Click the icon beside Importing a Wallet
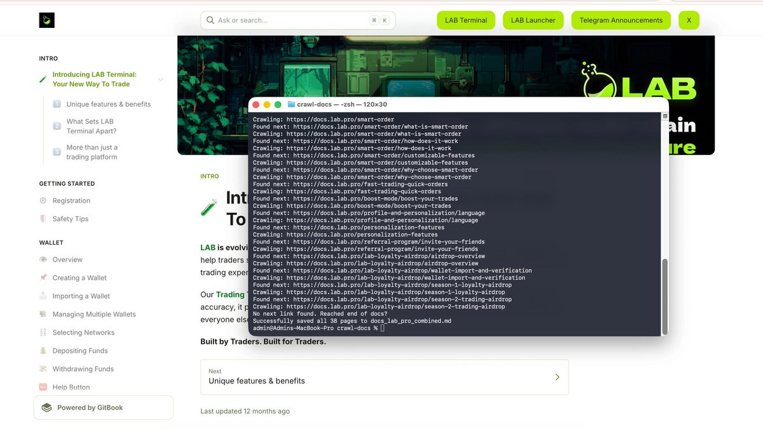Screen dimensions: 763x429 pos(43,296)
